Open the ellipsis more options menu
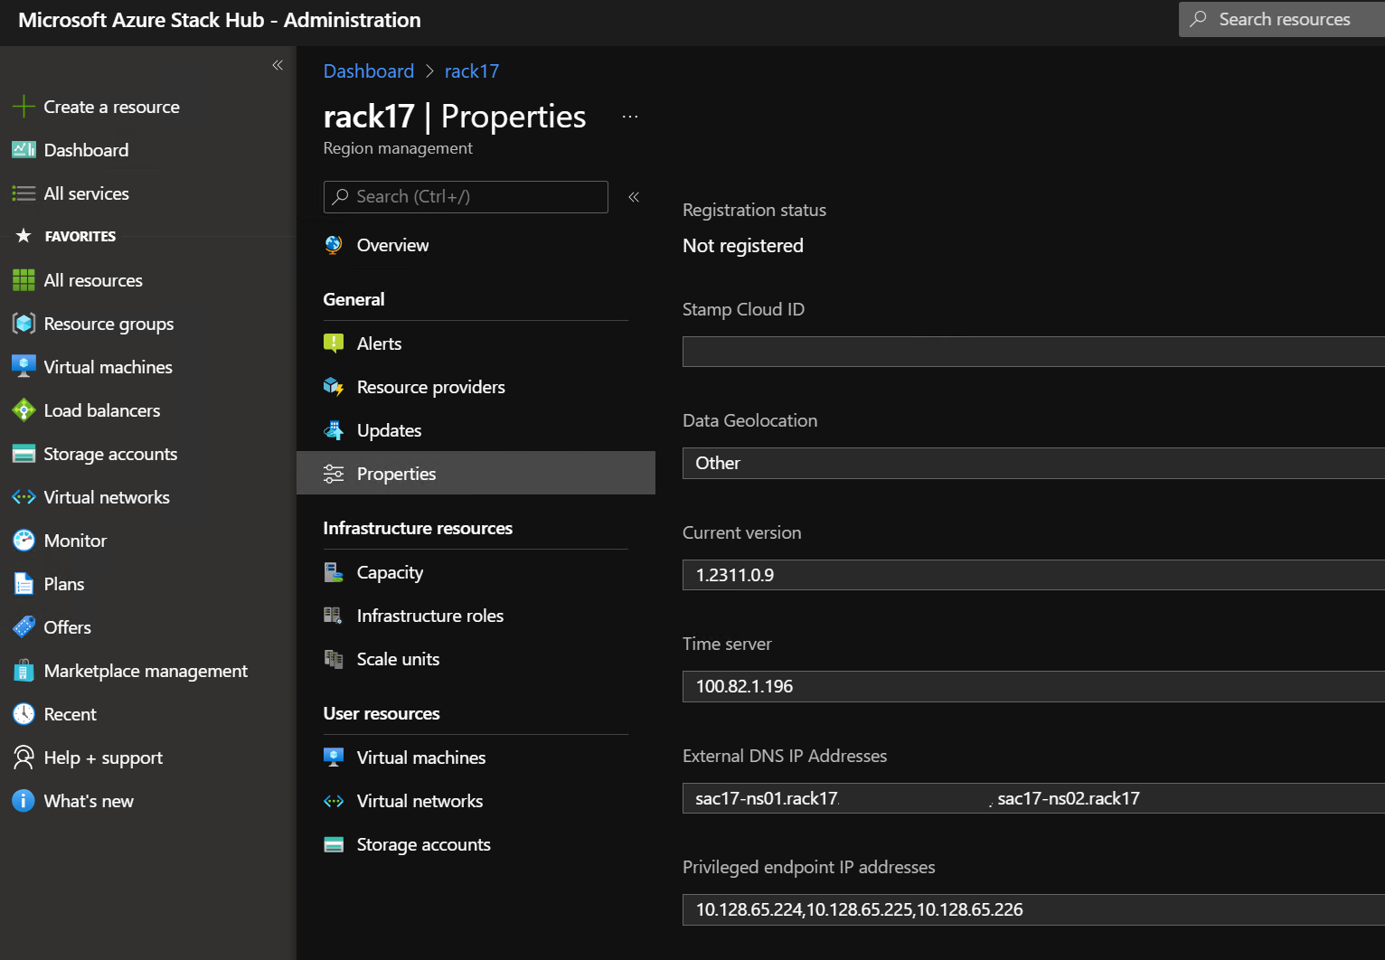 pos(630,117)
